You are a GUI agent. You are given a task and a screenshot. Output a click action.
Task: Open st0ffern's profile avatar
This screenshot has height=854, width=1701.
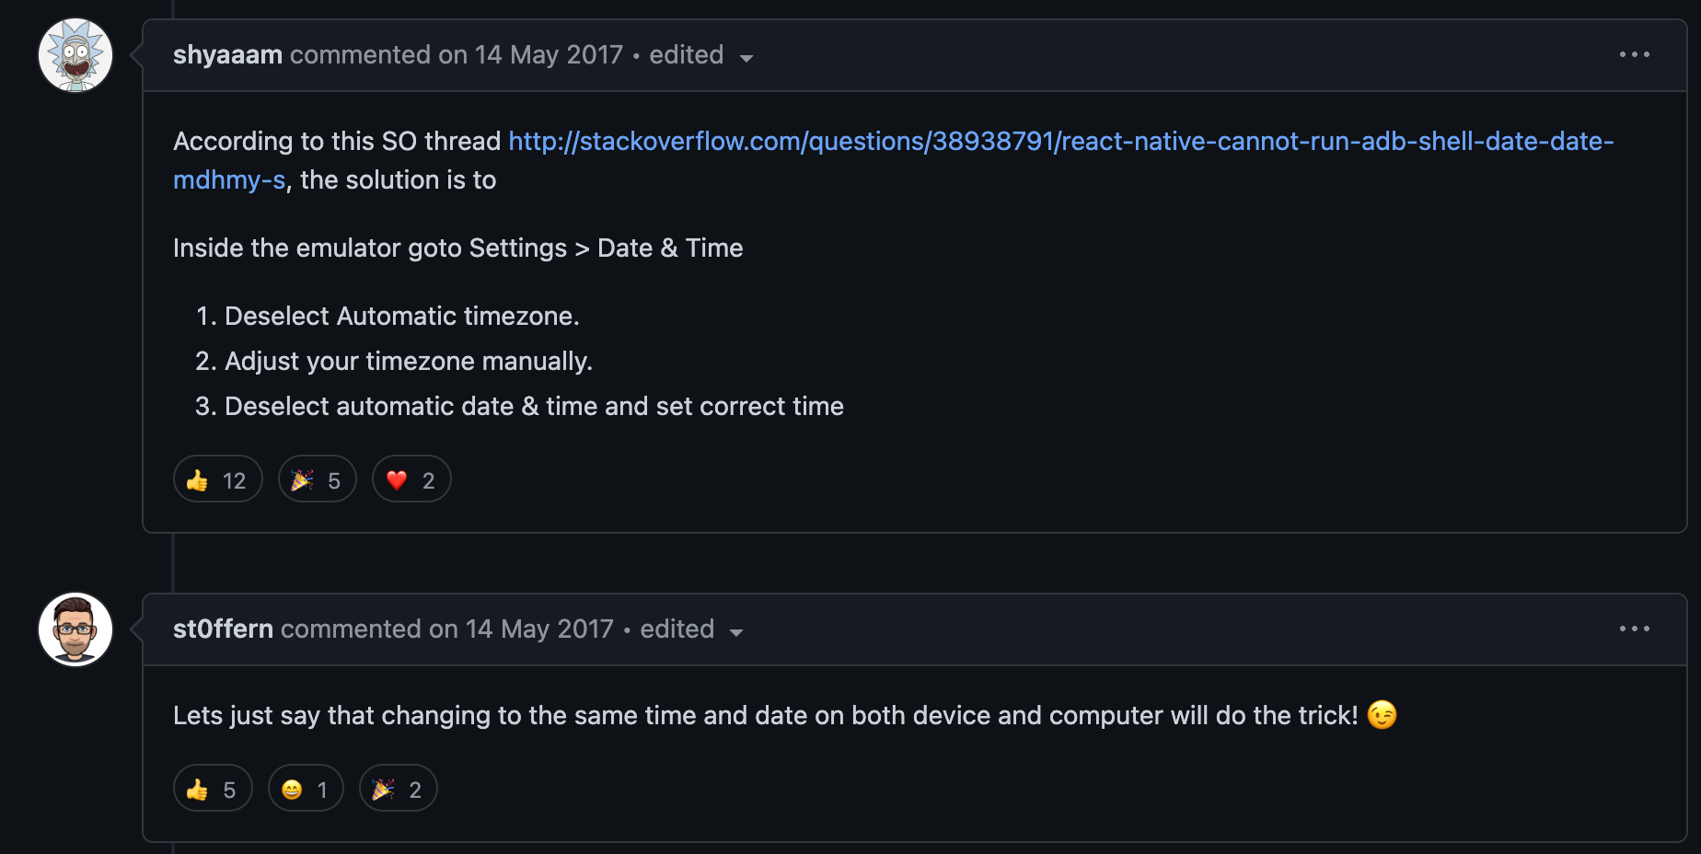[x=75, y=629]
